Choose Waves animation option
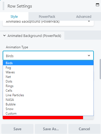101x134 pixels. point(48,72)
